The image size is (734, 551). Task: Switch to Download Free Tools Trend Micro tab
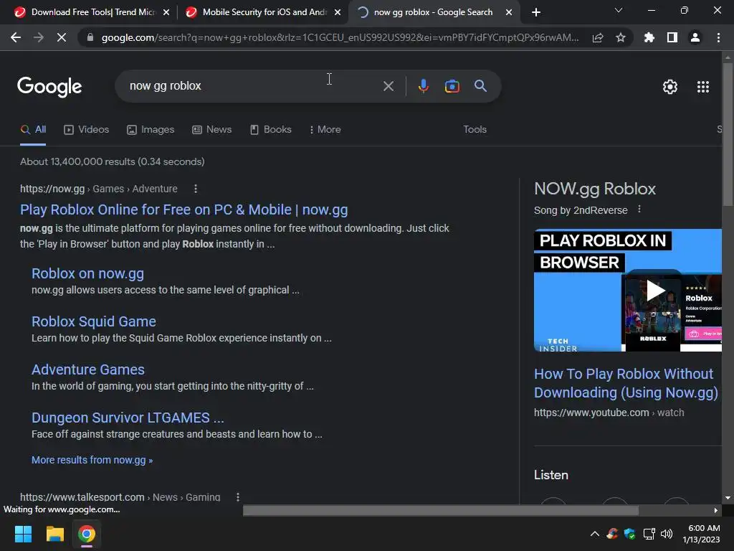92,12
